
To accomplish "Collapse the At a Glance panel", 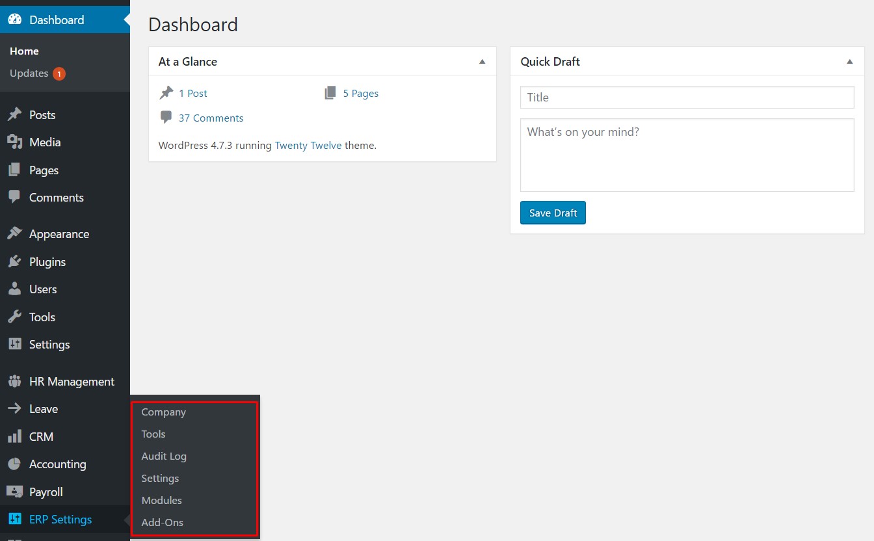I will [482, 62].
